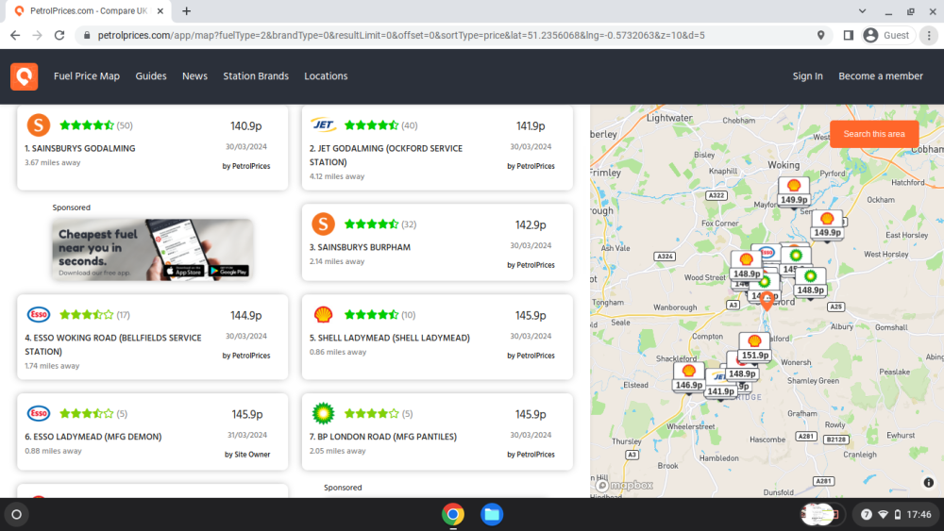
Task: Toggle browser side panel icon
Action: [x=848, y=36]
